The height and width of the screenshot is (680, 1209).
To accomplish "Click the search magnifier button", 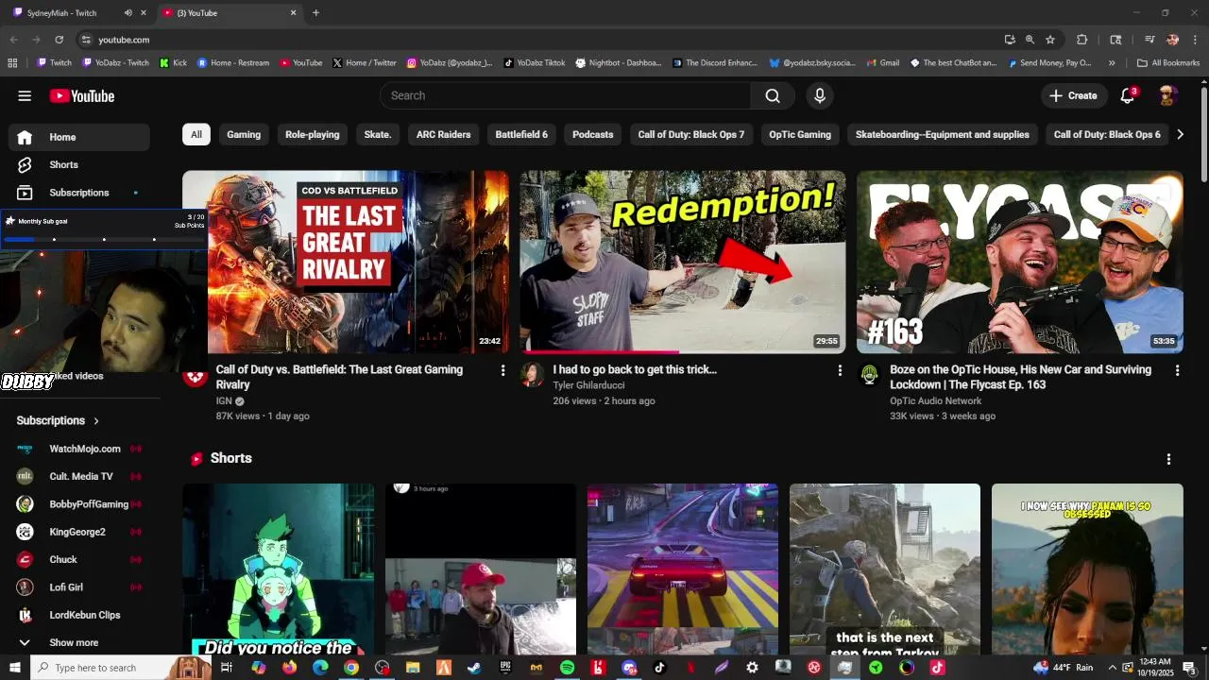I will point(773,95).
